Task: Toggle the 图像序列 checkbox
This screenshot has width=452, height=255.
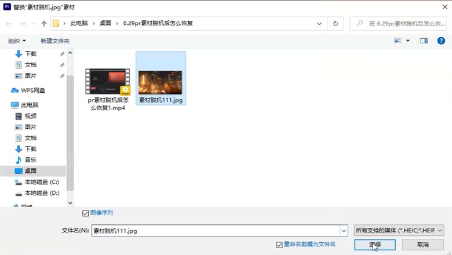Action: [86, 213]
